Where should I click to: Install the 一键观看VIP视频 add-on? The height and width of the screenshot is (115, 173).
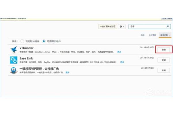(x=164, y=70)
